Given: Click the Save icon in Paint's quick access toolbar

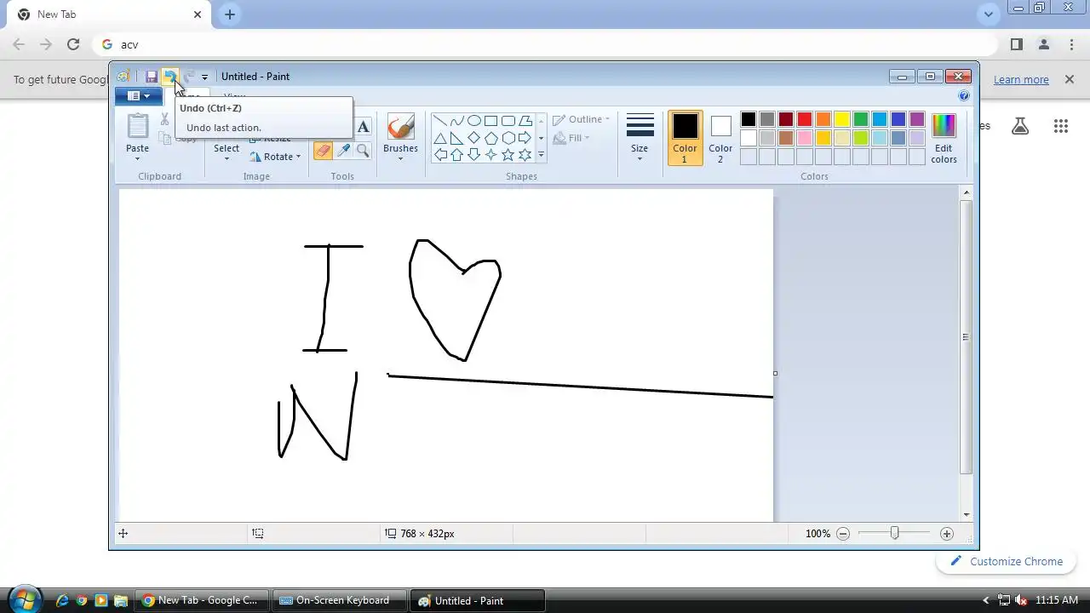Looking at the screenshot, I should [x=152, y=77].
